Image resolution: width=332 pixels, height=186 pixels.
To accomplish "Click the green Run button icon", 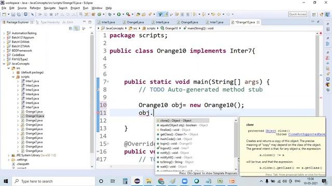I will (x=119, y=14).
